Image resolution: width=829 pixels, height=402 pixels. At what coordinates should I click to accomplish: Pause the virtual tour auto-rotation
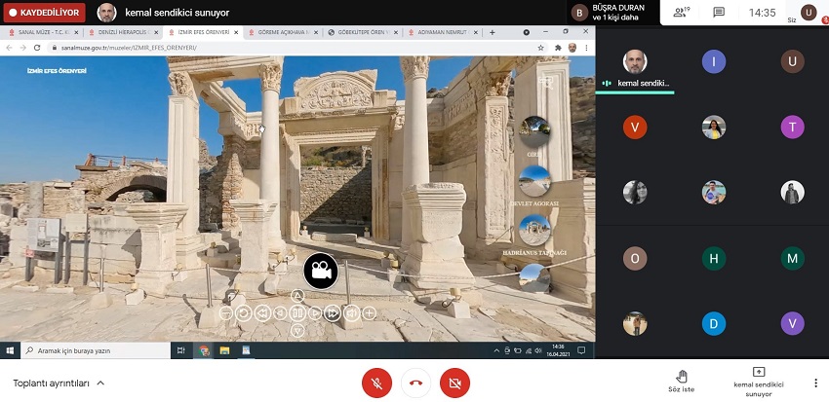tap(297, 313)
